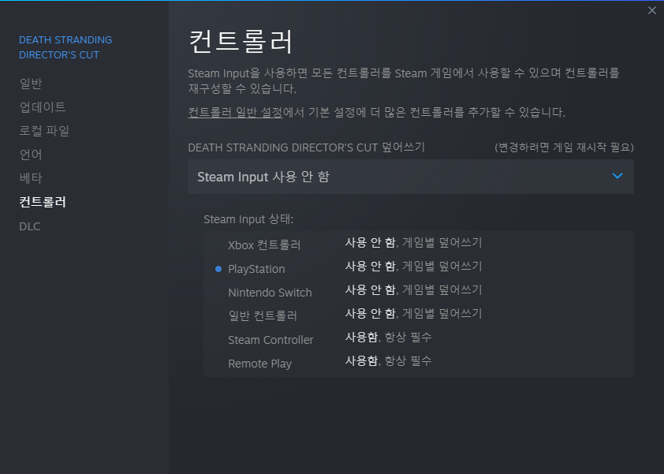The width and height of the screenshot is (664, 474).
Task: Open the Steam Input override dropdown
Action: pyautogui.click(x=410, y=177)
